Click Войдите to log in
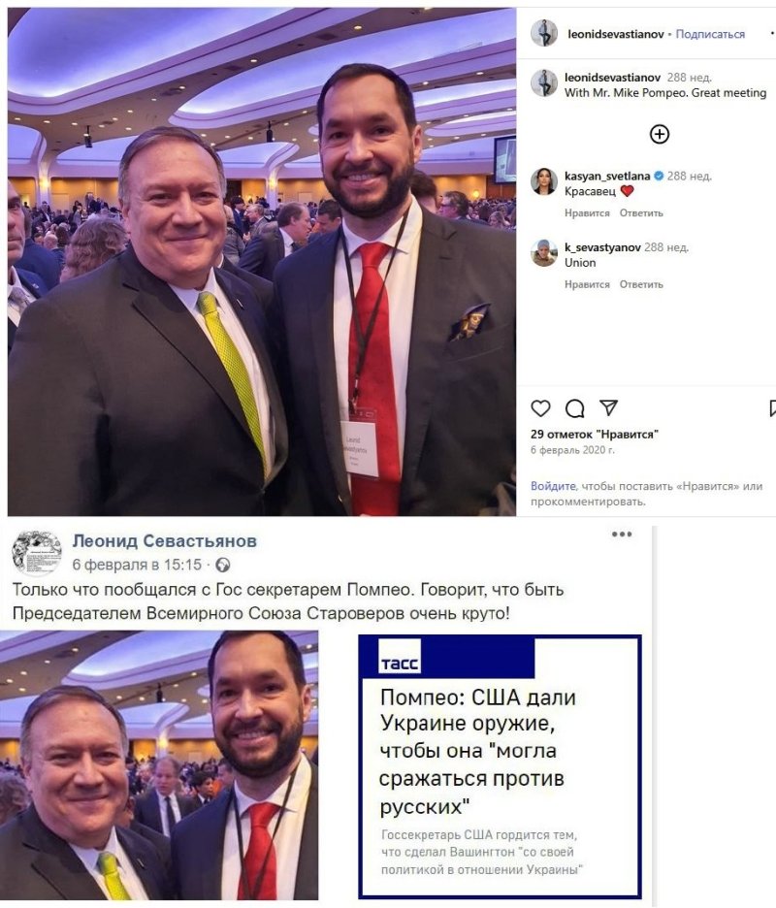The image size is (776, 908). click(553, 486)
